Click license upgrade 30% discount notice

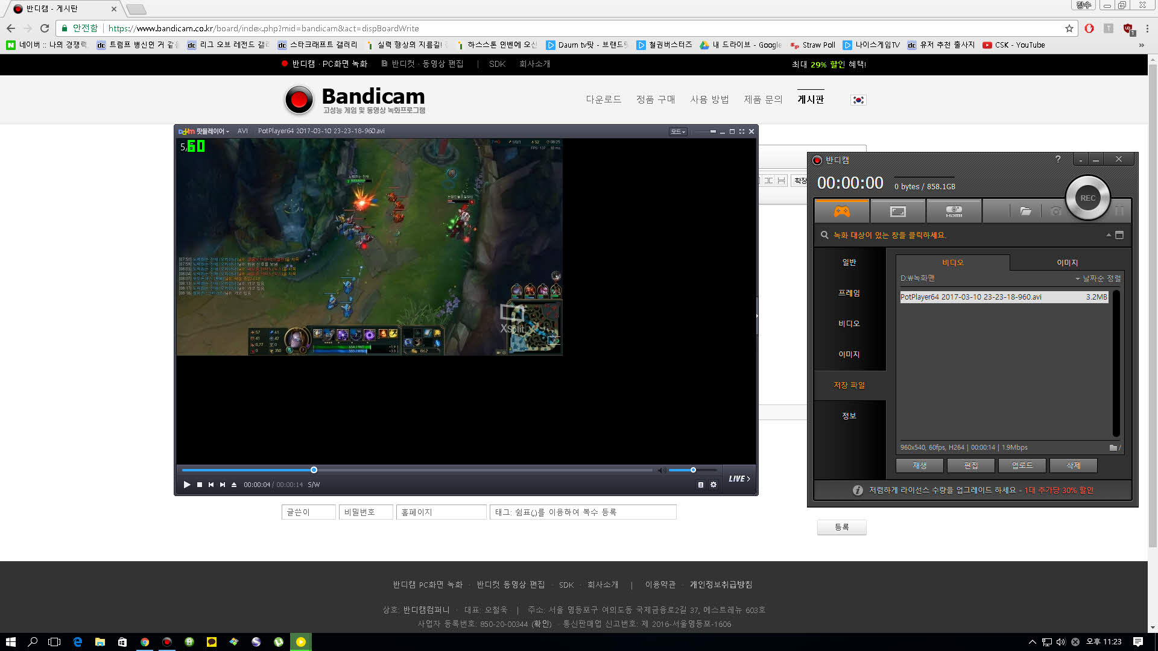[x=981, y=490]
